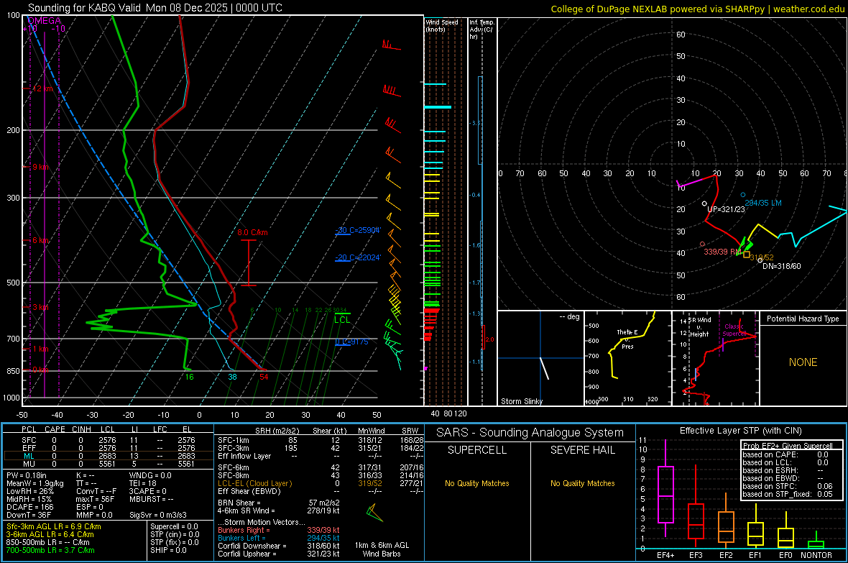Click the 700-500mb LR value
This screenshot has width=848, height=563.
pos(50,550)
